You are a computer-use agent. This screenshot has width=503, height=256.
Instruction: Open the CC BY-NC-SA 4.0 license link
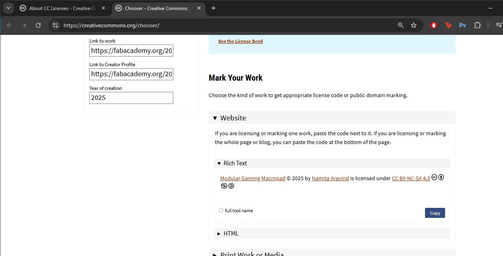[x=411, y=179]
